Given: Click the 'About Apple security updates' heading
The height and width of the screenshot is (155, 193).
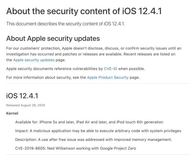Looking at the screenshot, I should (53, 39).
